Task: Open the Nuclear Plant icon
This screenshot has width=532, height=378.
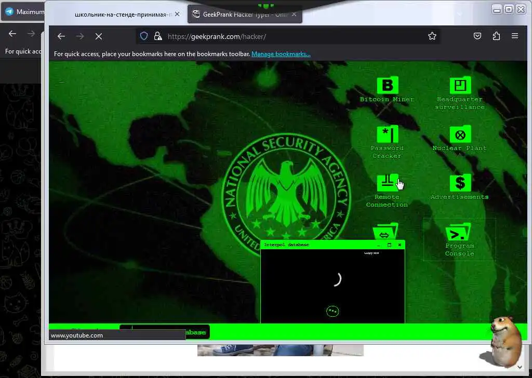Action: (x=460, y=134)
